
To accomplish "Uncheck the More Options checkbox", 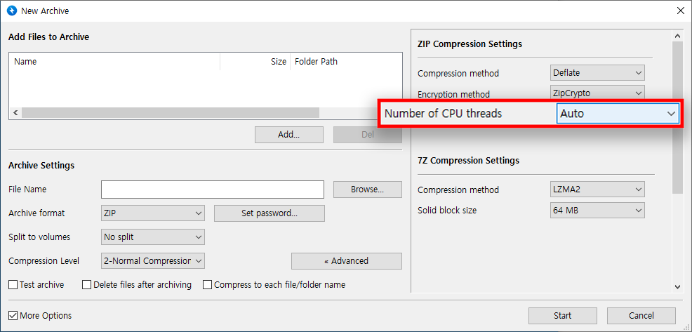I will [x=13, y=316].
